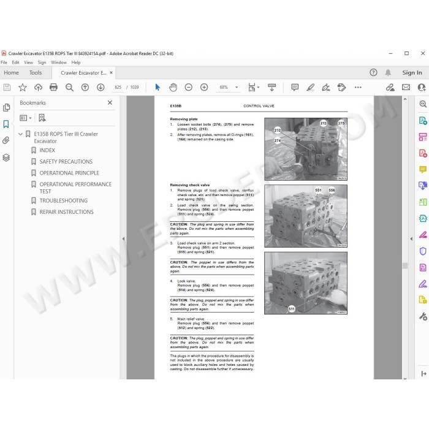
Task: Switch to the Tools tab
Action: click(x=36, y=73)
